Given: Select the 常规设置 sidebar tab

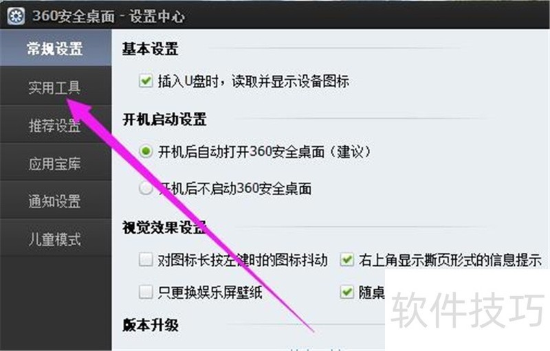Looking at the screenshot, I should [x=56, y=48].
